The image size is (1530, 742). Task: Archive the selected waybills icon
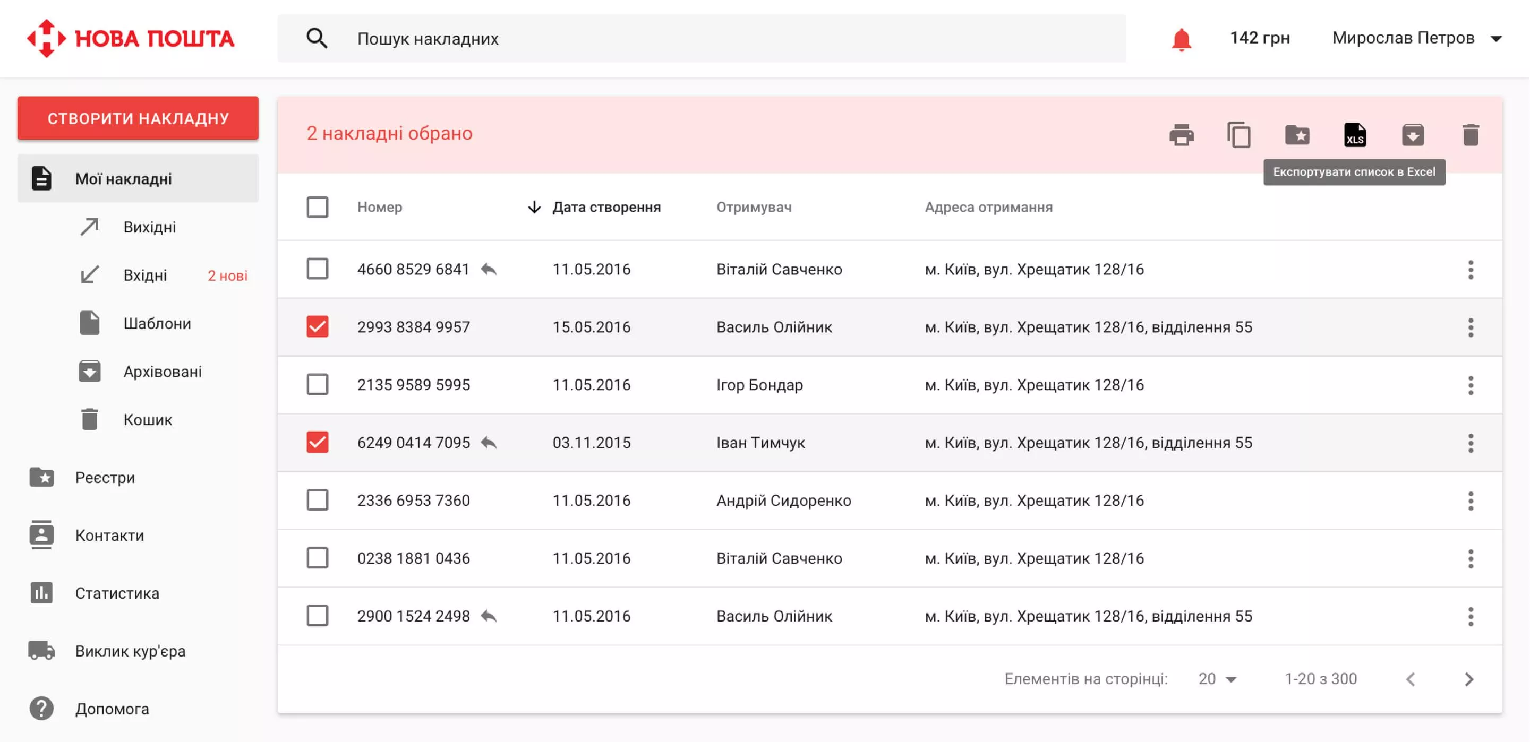(x=1413, y=135)
